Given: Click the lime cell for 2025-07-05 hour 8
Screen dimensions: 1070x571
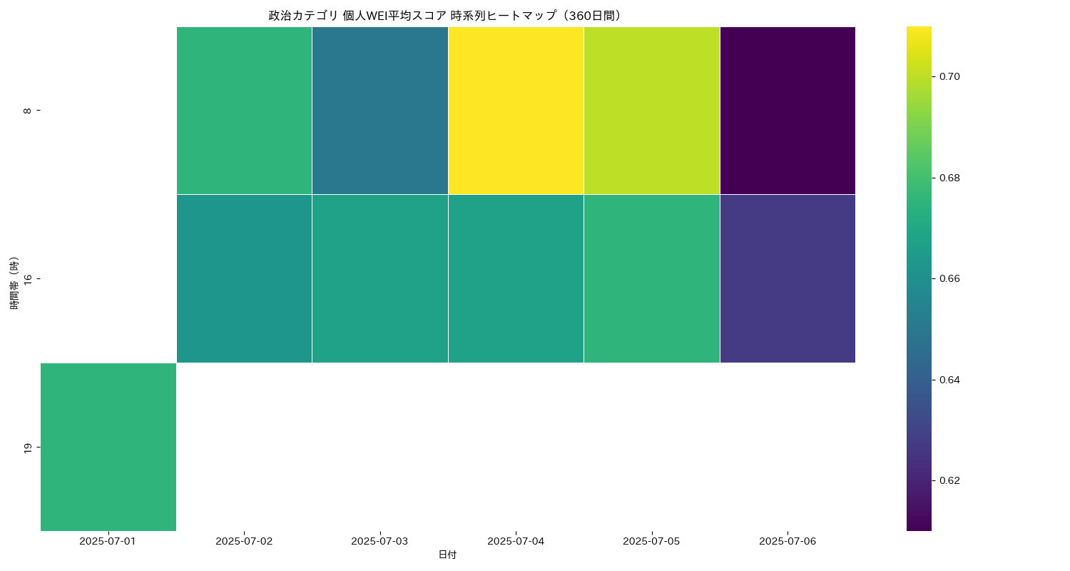Looking at the screenshot, I should [652, 110].
